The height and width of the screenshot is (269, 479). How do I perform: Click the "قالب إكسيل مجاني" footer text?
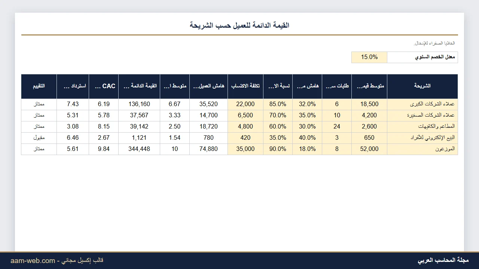(x=82, y=260)
